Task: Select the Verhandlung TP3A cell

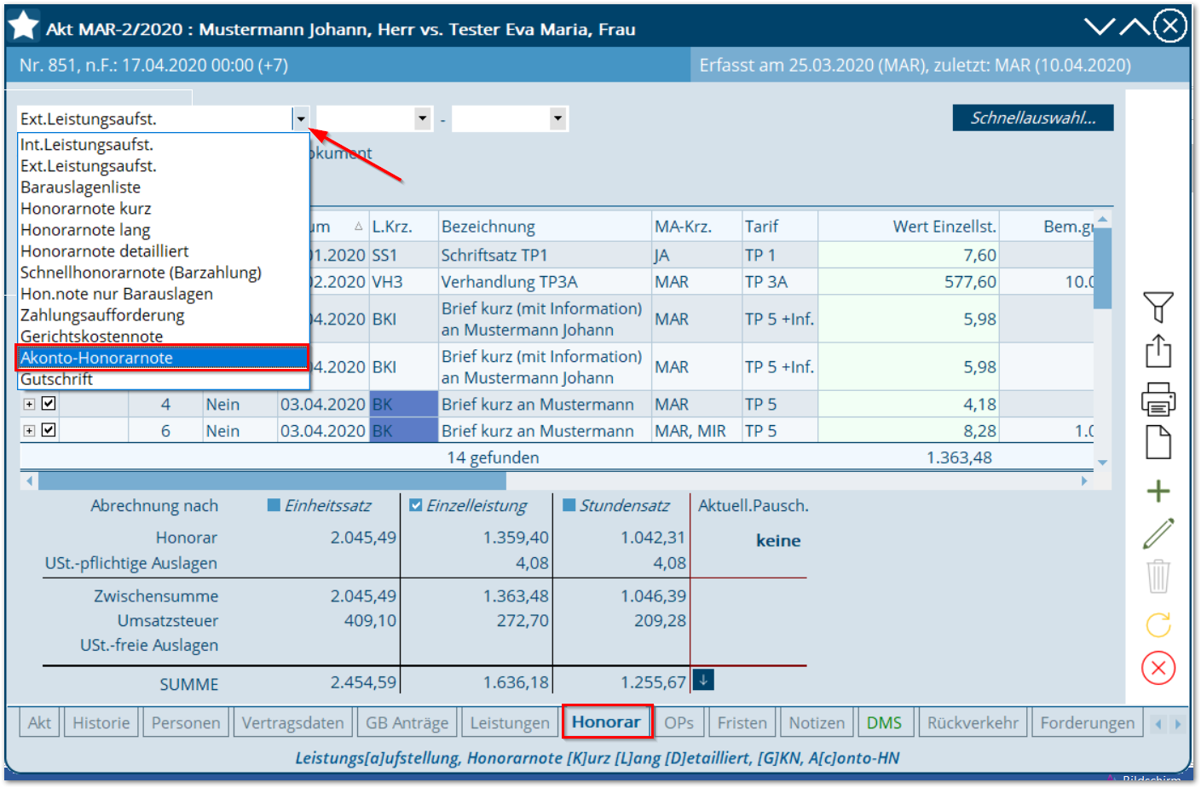Action: (545, 282)
